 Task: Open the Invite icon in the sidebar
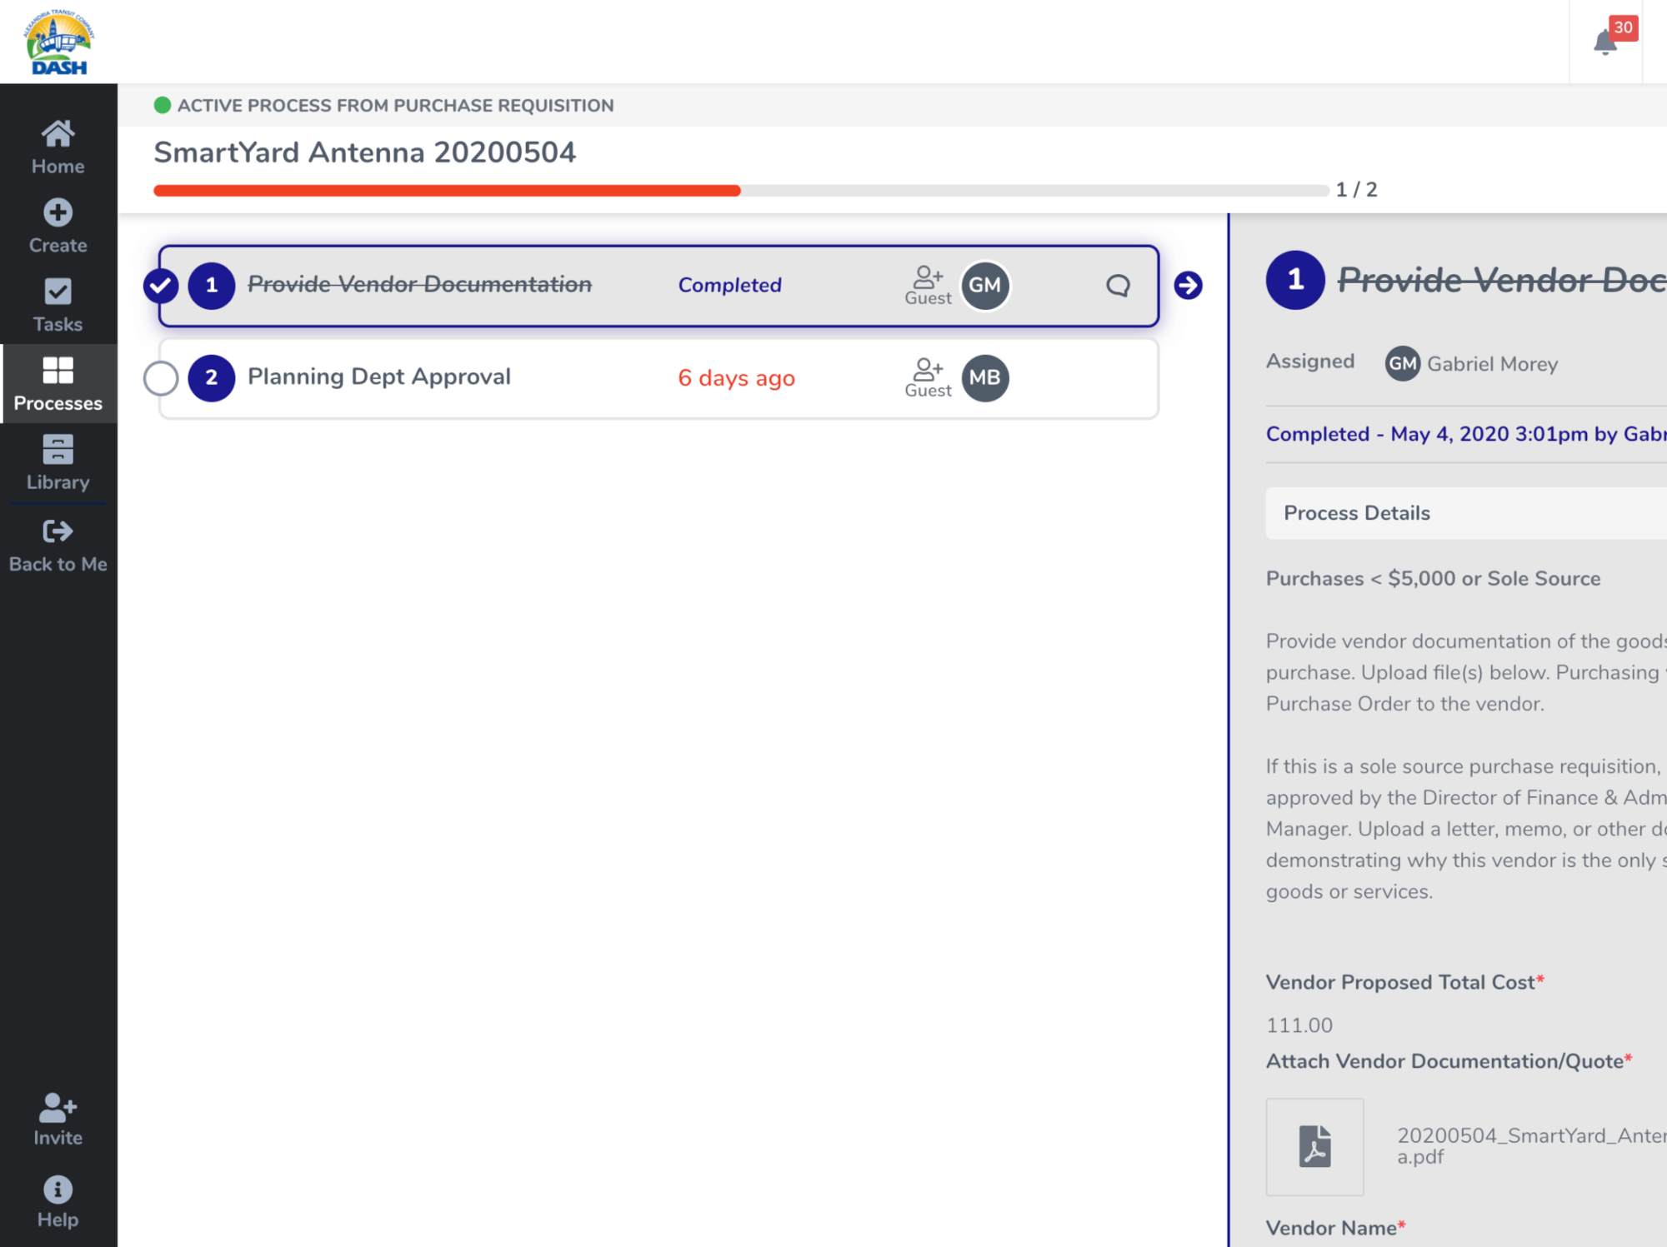point(57,1107)
